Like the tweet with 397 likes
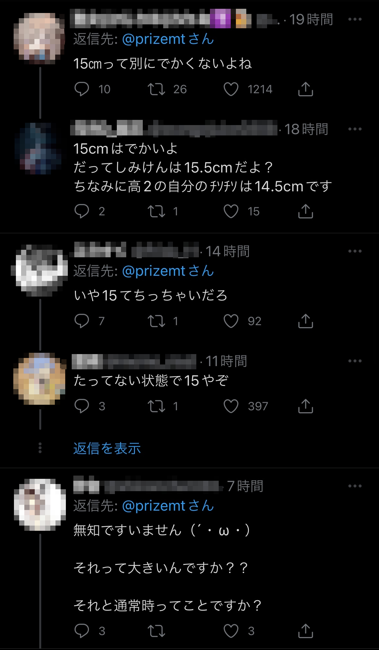The image size is (379, 650). 231,406
